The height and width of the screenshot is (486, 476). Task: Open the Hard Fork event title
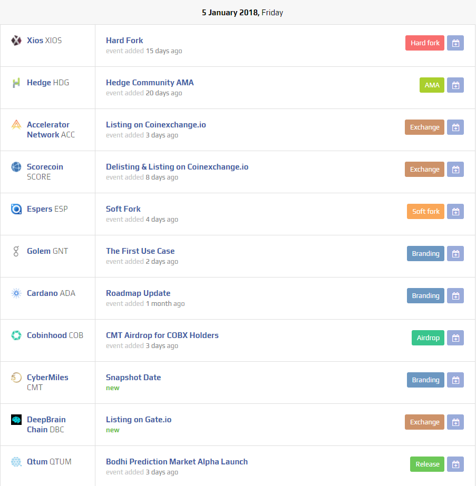click(x=124, y=41)
